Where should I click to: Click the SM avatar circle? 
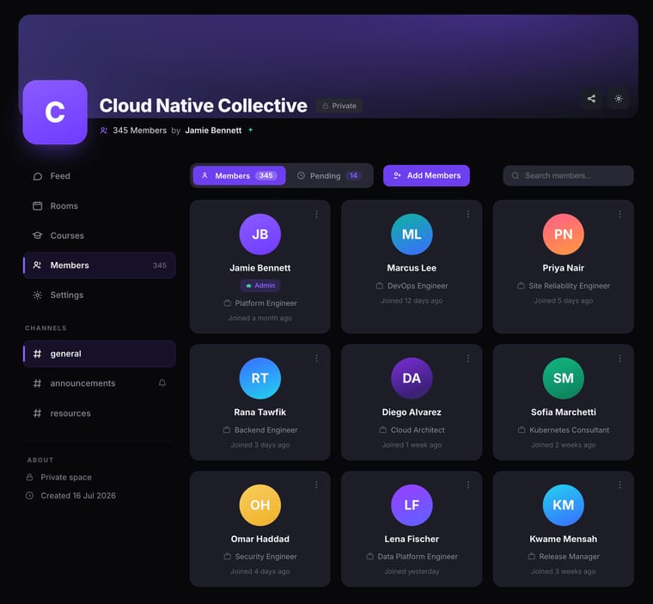tap(563, 378)
